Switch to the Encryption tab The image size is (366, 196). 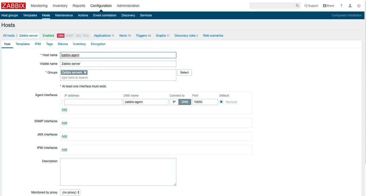(98, 44)
